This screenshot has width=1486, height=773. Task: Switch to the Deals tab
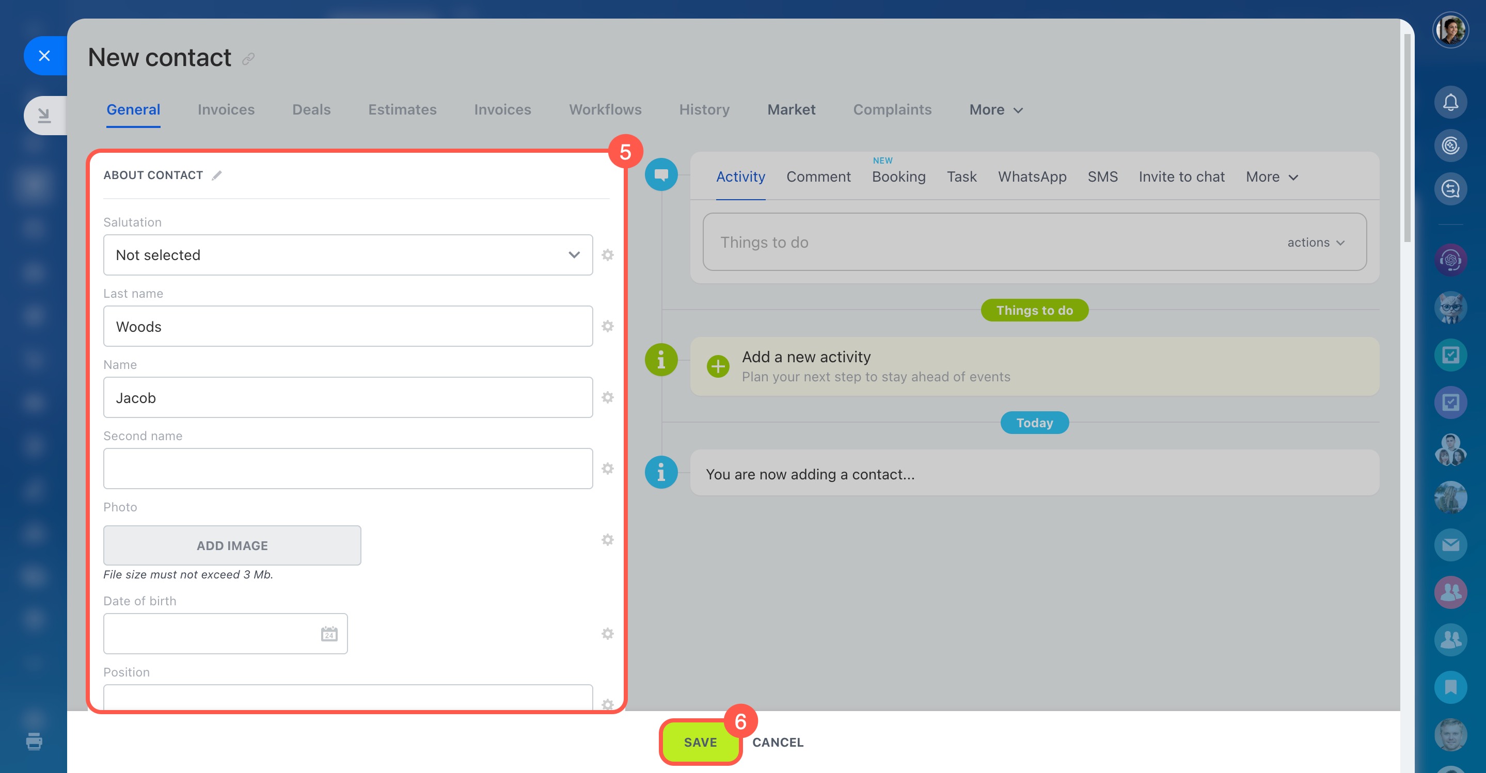click(311, 109)
